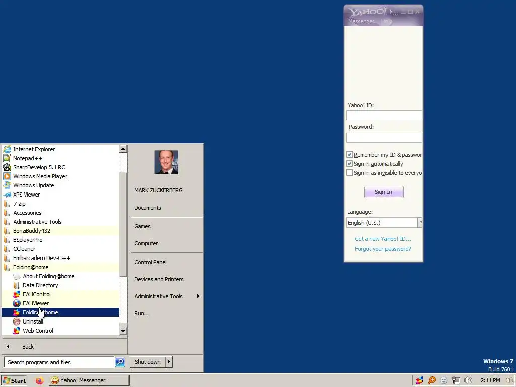Click the Start button
The height and width of the screenshot is (387, 516).
14,381
